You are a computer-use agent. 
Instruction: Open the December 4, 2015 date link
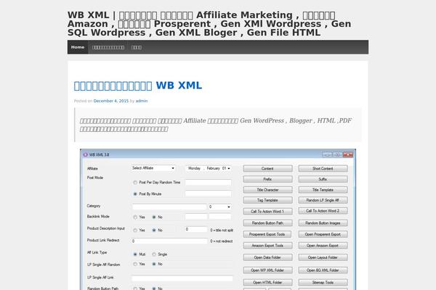[111, 101]
